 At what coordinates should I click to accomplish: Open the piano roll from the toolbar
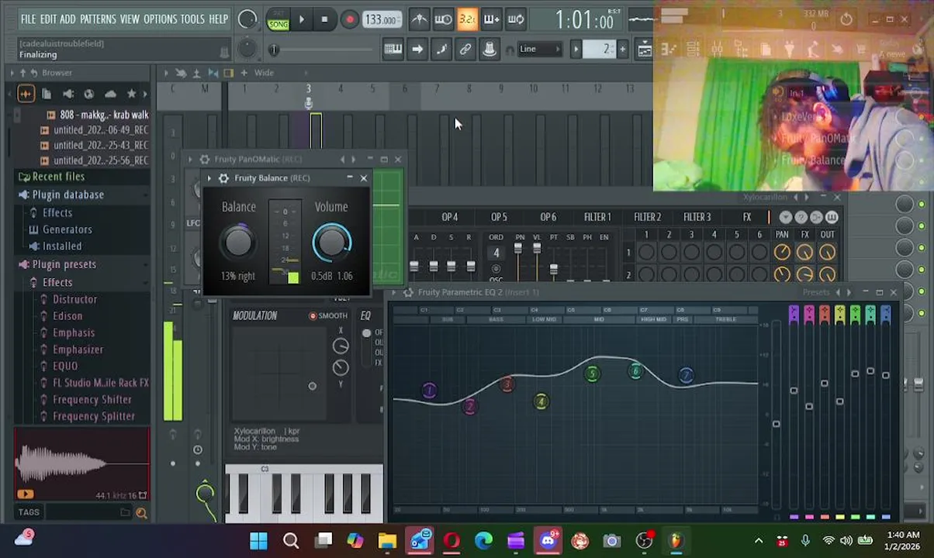click(393, 50)
